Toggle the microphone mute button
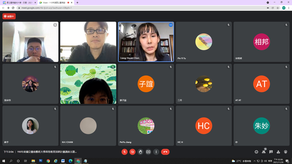292x164 pixels. 124,152
